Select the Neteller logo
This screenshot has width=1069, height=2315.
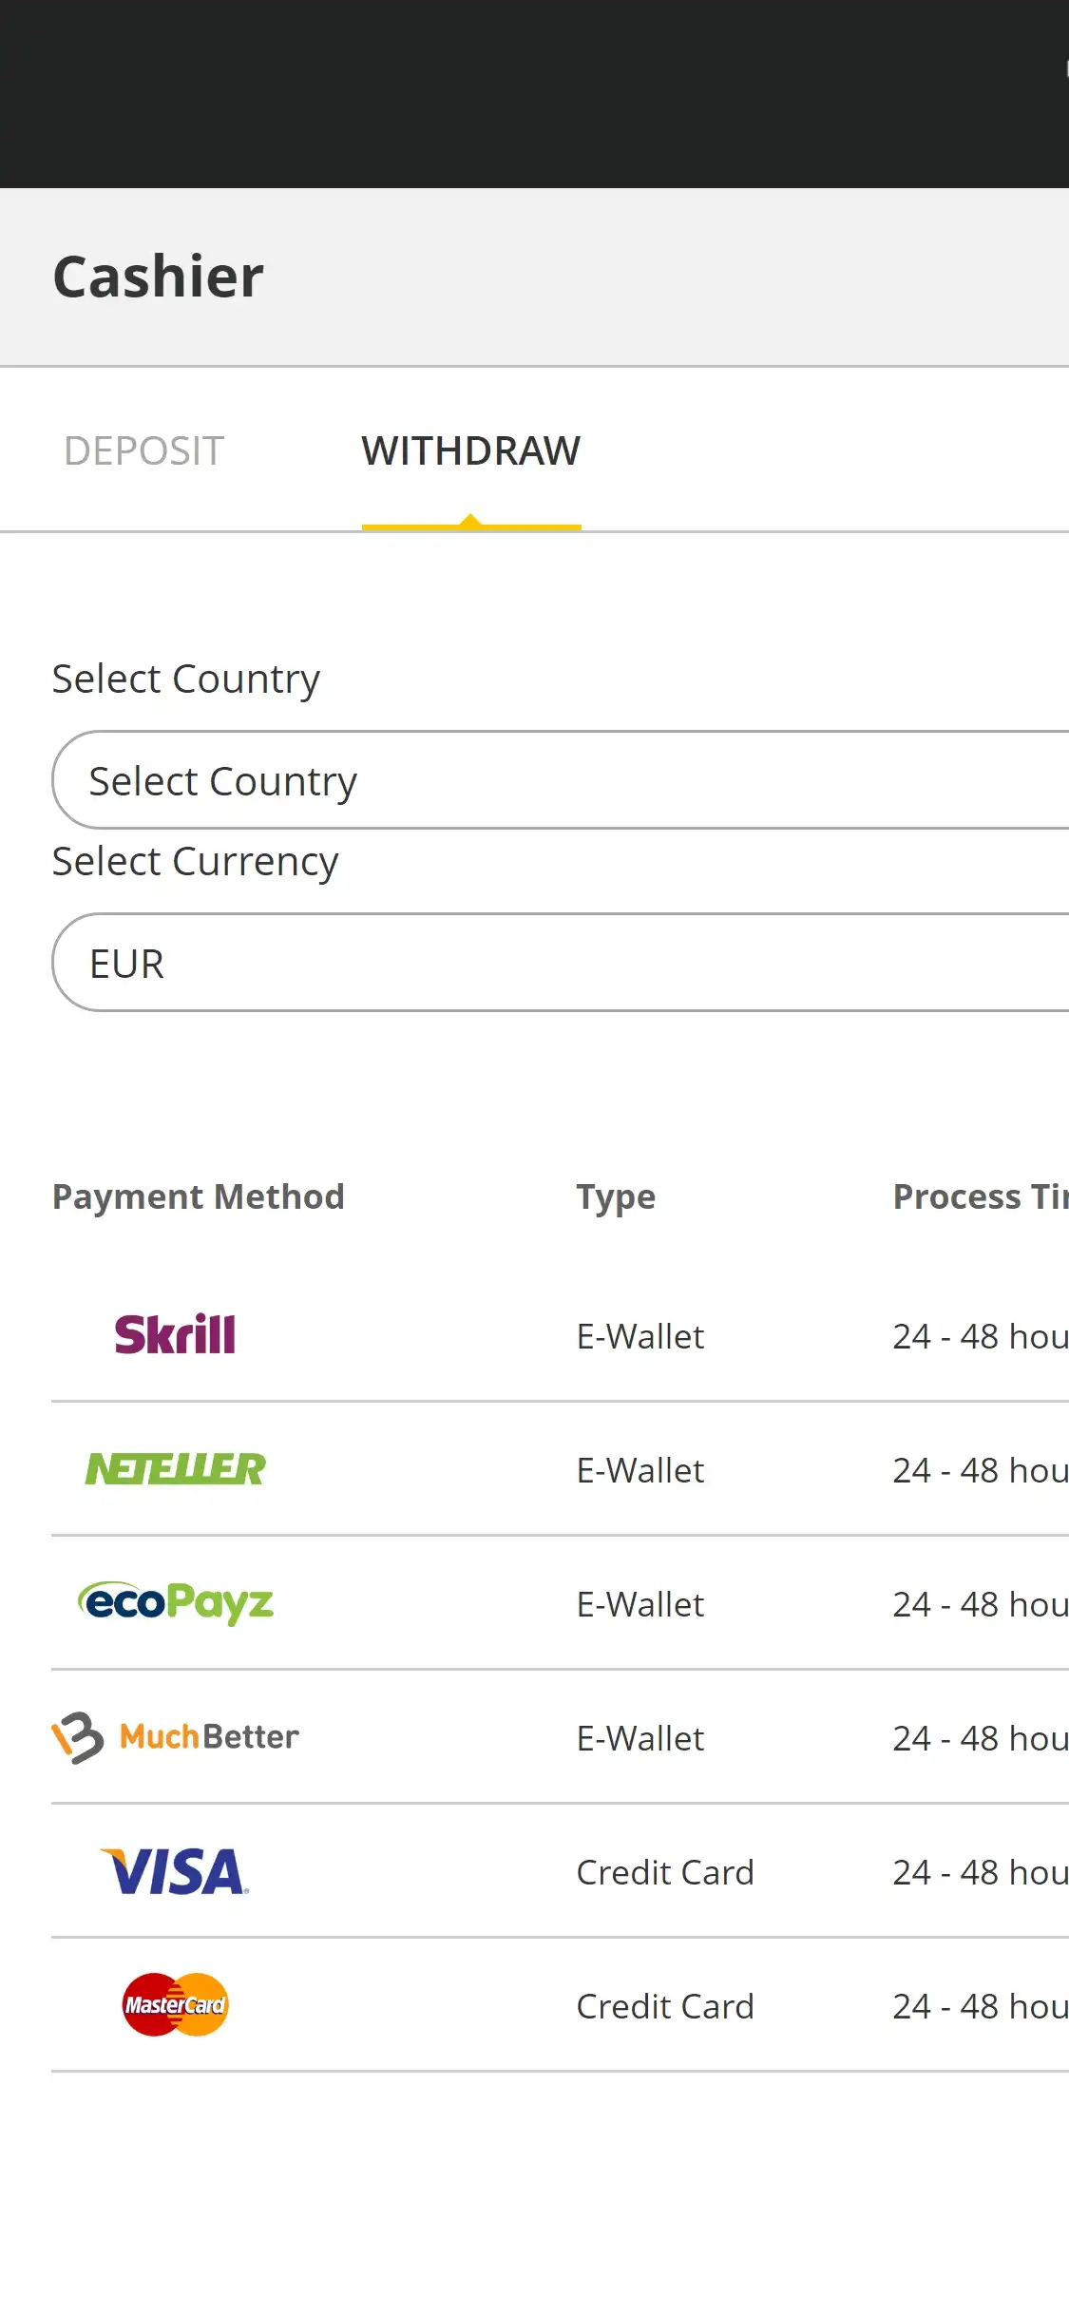coord(176,1469)
